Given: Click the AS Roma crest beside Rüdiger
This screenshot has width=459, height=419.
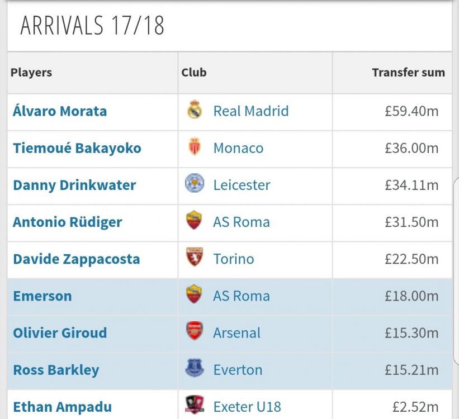Looking at the screenshot, I should (x=194, y=220).
